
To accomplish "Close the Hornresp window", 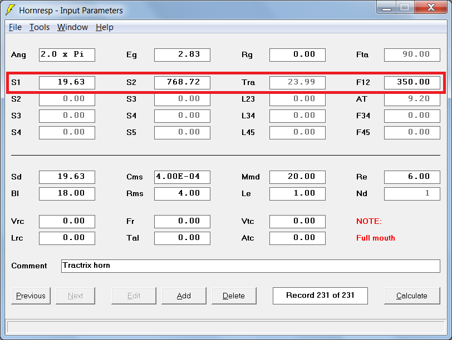I will pyautogui.click(x=431, y=7).
